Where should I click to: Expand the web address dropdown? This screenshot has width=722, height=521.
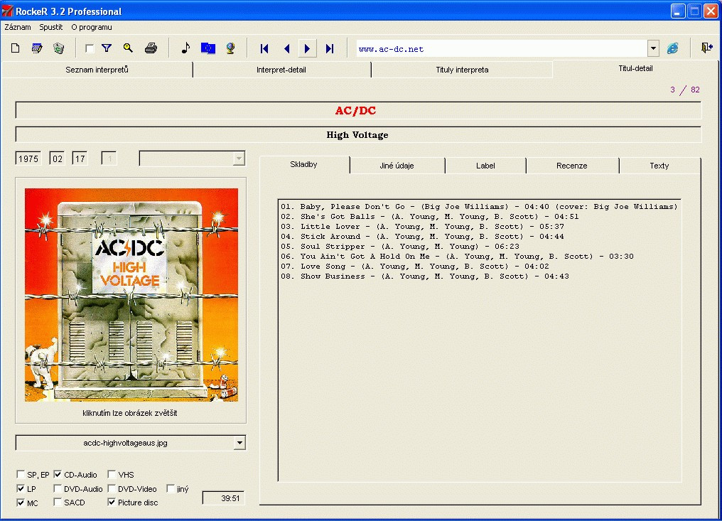(x=653, y=48)
